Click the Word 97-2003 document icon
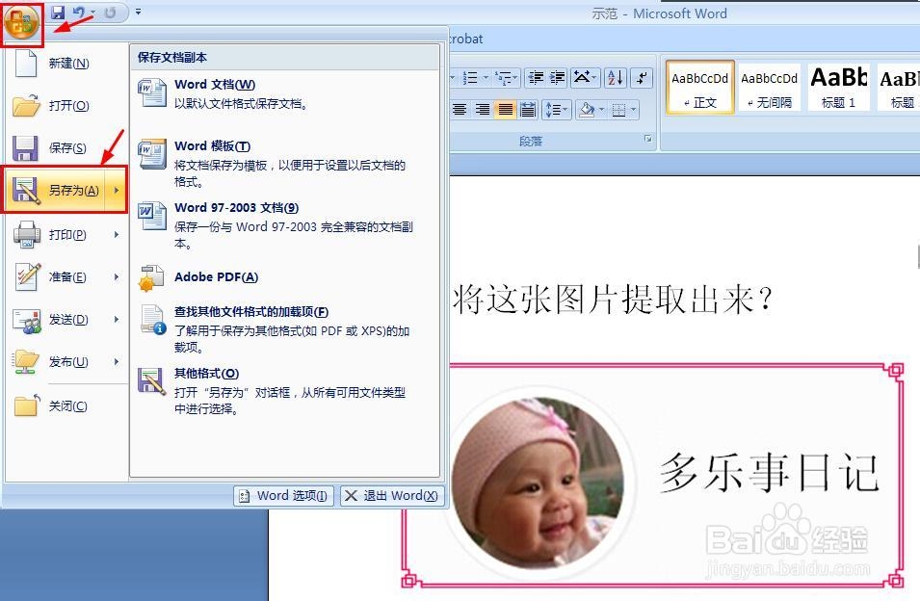The width and height of the screenshot is (920, 601). coord(152,216)
